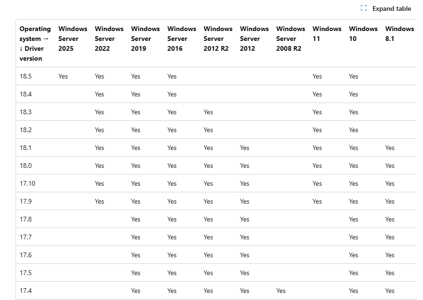Click the Windows 10 column header
This screenshot has width=423, height=300.
point(363,33)
